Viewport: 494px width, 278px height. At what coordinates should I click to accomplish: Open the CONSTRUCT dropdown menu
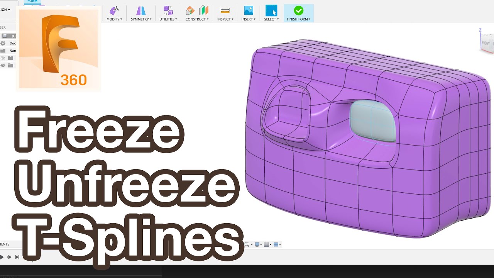197,19
